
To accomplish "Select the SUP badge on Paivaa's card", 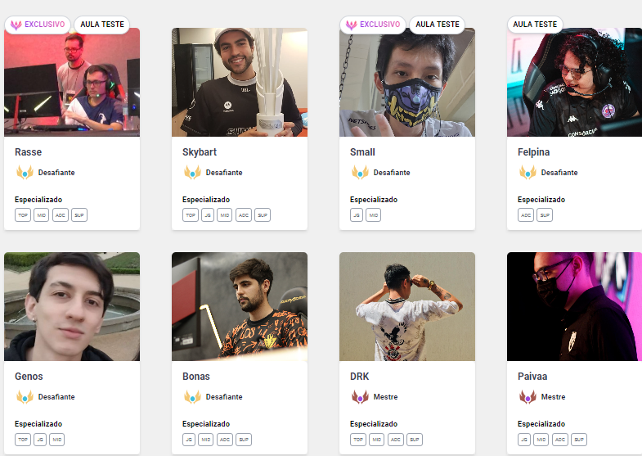I will (579, 440).
